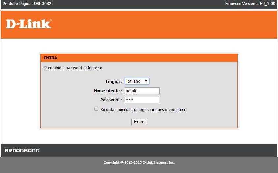Click the 'Ricorda i miei dati di login' label
Viewport: 278px width, 173px height.
pyautogui.click(x=143, y=110)
